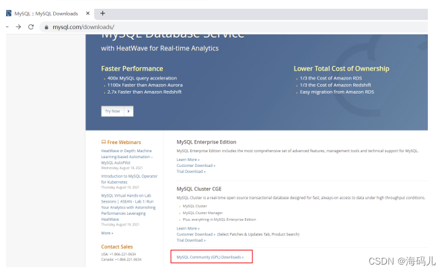Click the arrow beside Try Now
The height and width of the screenshot is (272, 446).
pyautogui.click(x=128, y=111)
